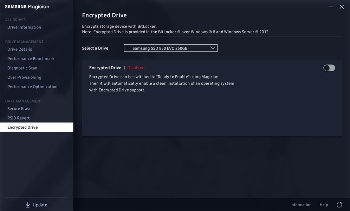
Task: Open the Information link
Action: (301, 205)
